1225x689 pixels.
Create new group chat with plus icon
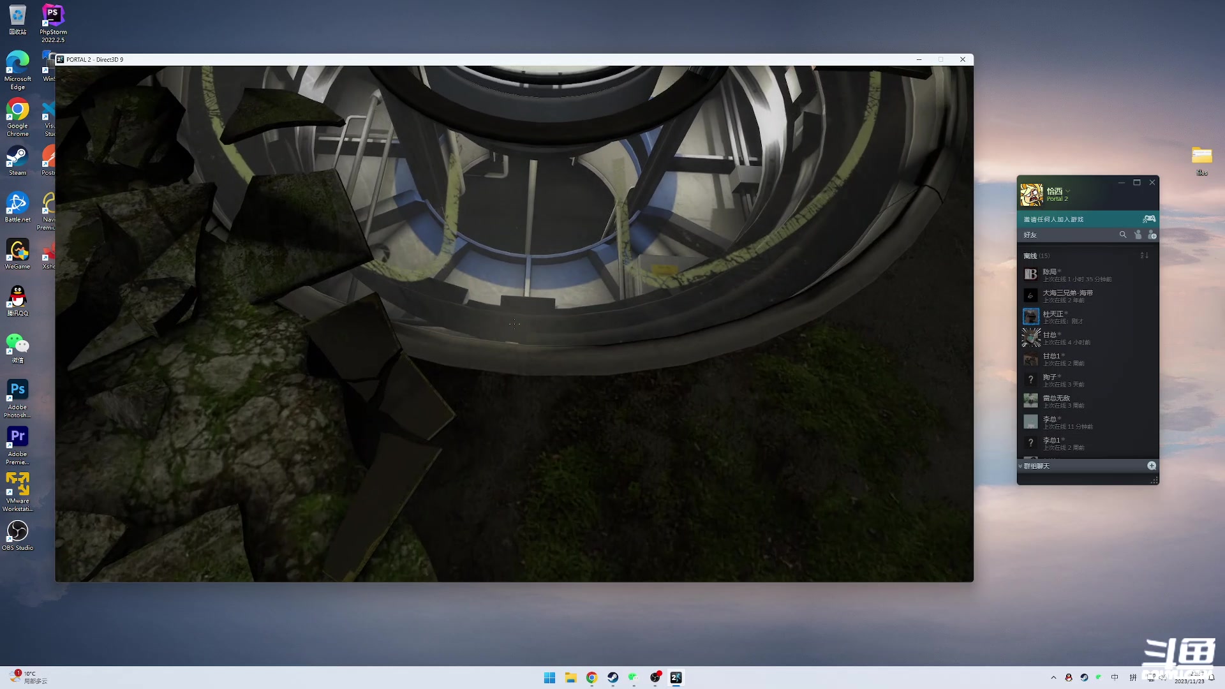pyautogui.click(x=1152, y=466)
